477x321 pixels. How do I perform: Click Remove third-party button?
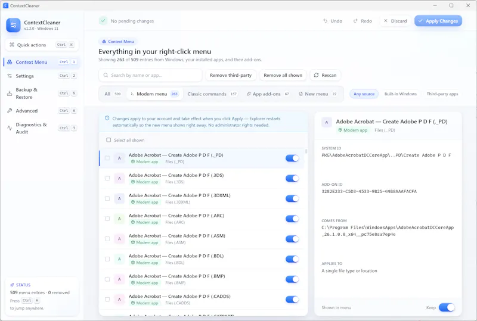[x=231, y=75]
